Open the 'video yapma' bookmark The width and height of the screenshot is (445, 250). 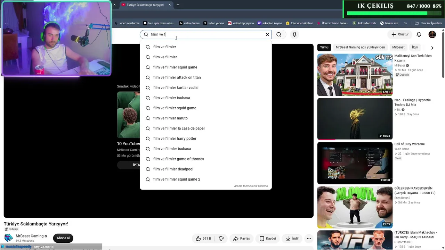pos(213,23)
